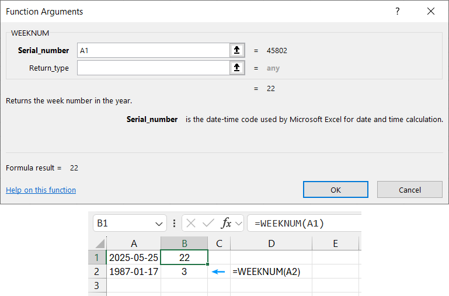Select column A header

[134, 243]
